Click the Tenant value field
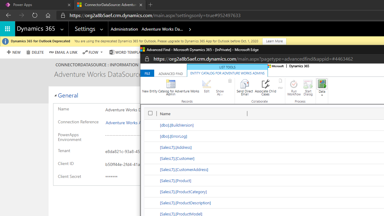The height and width of the screenshot is (216, 384). click(x=122, y=151)
